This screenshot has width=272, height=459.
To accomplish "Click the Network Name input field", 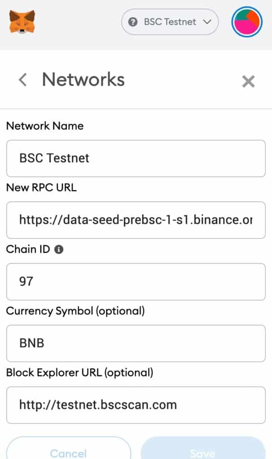I will (x=136, y=158).
